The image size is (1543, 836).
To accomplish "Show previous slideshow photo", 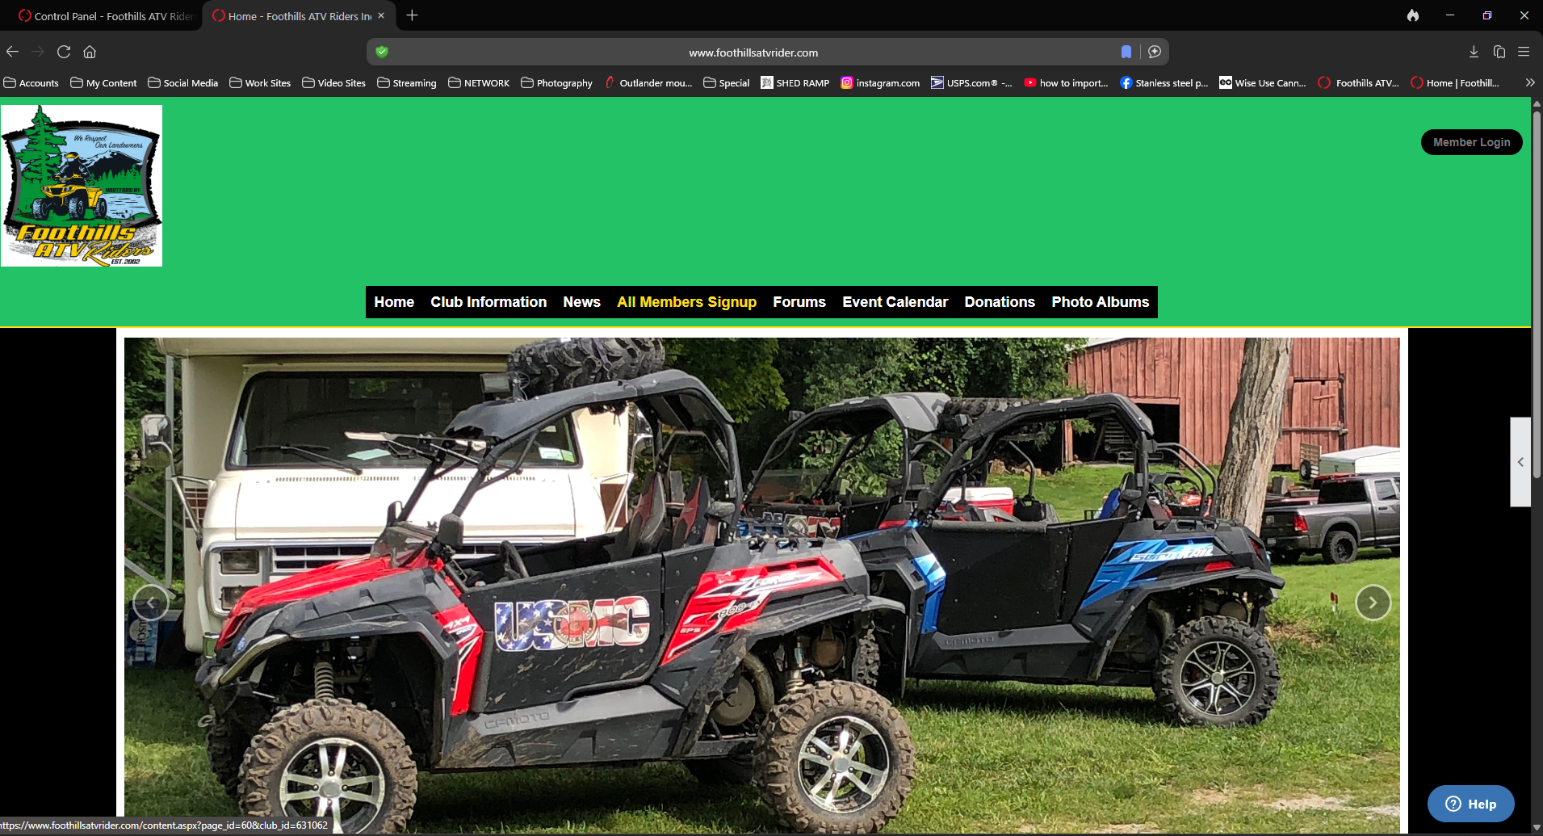I will coord(150,603).
